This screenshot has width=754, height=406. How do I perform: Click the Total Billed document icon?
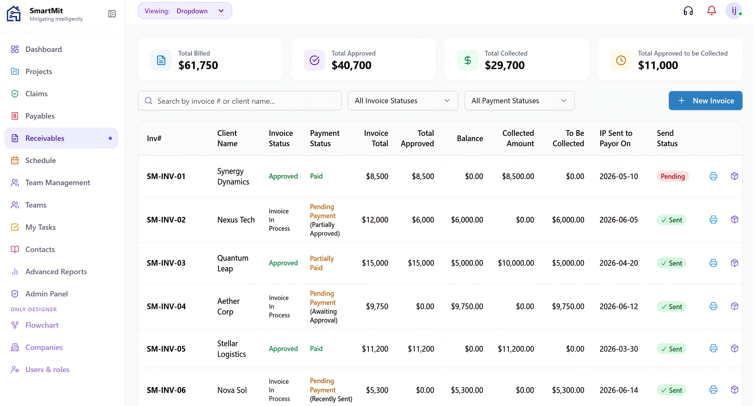click(x=161, y=60)
